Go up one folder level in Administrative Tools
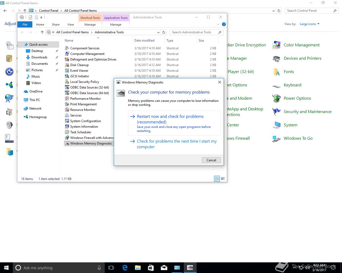Viewport: 342px width, 273px height. pyautogui.click(x=42, y=32)
